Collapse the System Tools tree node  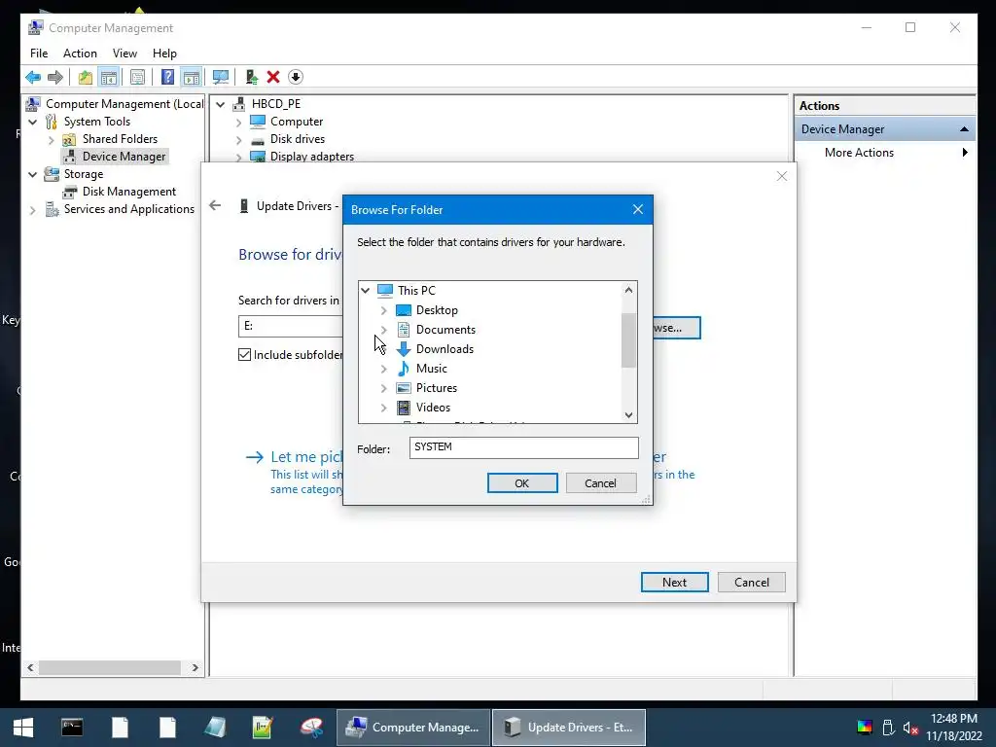[x=32, y=122]
